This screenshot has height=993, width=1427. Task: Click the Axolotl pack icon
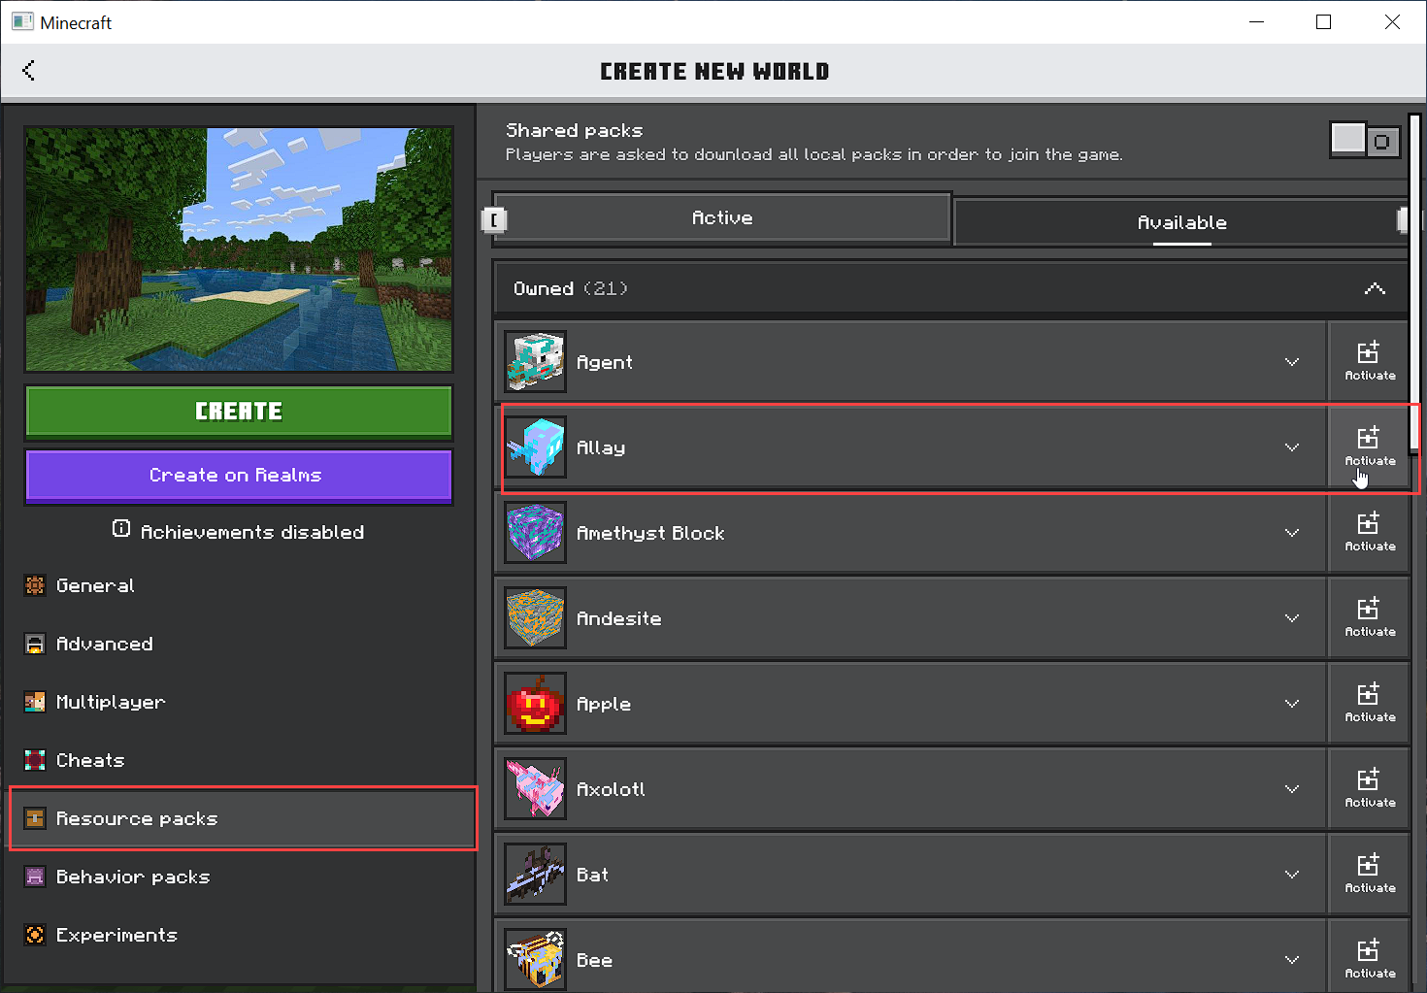(x=536, y=789)
